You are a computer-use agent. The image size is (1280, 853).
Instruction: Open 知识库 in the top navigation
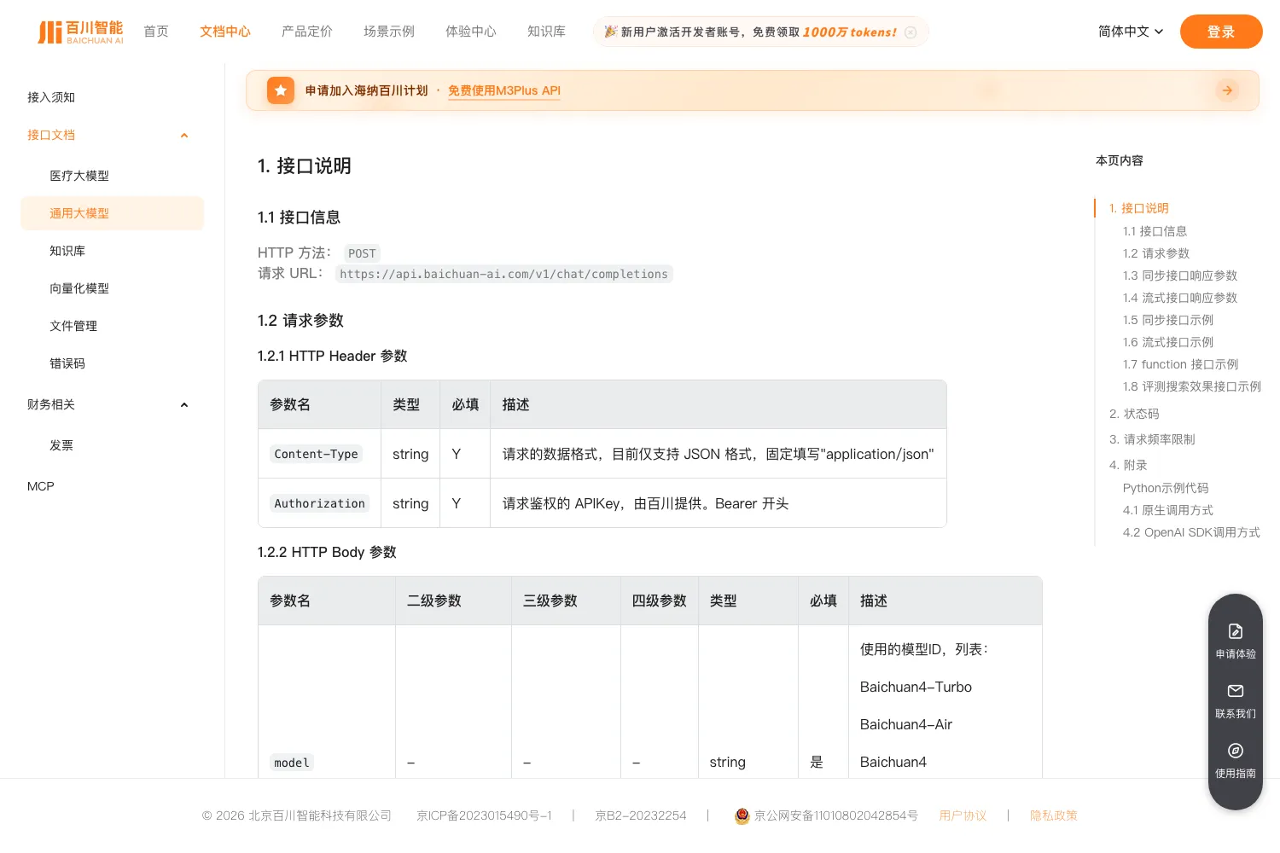click(546, 32)
